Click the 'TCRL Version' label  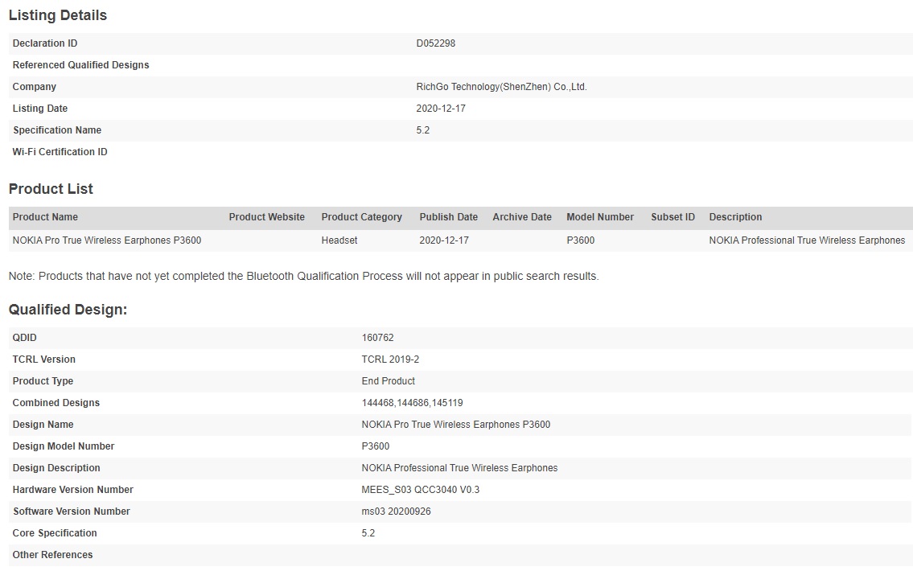pyautogui.click(x=44, y=360)
